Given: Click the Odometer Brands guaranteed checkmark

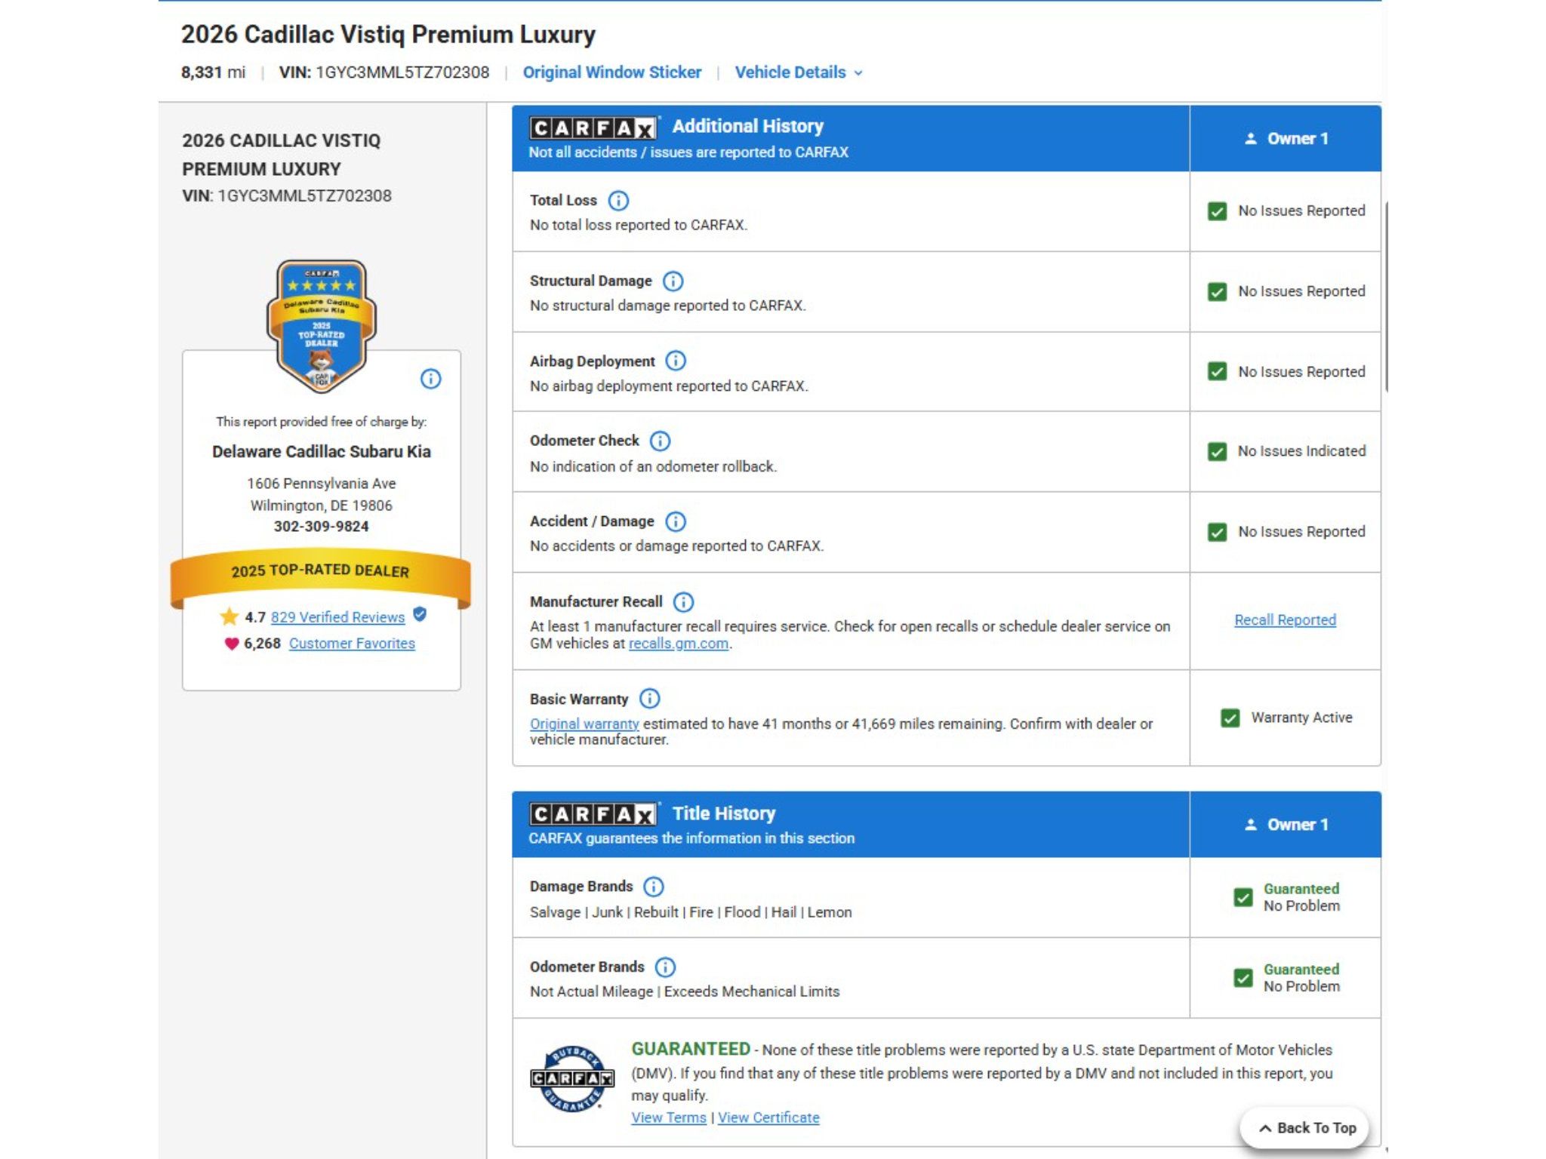Looking at the screenshot, I should 1243,978.
